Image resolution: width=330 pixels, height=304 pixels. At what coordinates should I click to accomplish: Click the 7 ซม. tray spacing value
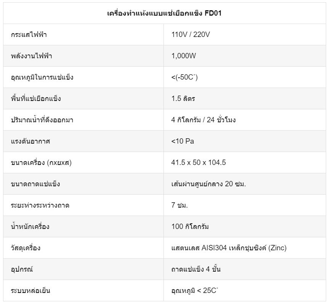(x=179, y=205)
